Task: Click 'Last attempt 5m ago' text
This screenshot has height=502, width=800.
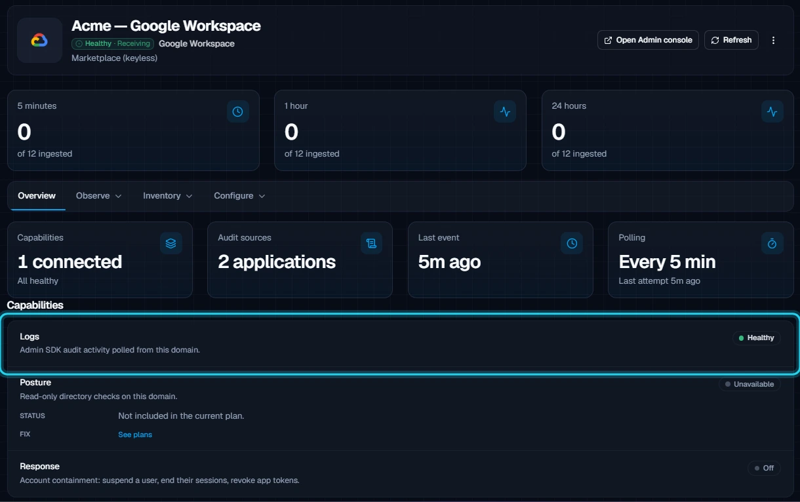Action: [660, 281]
